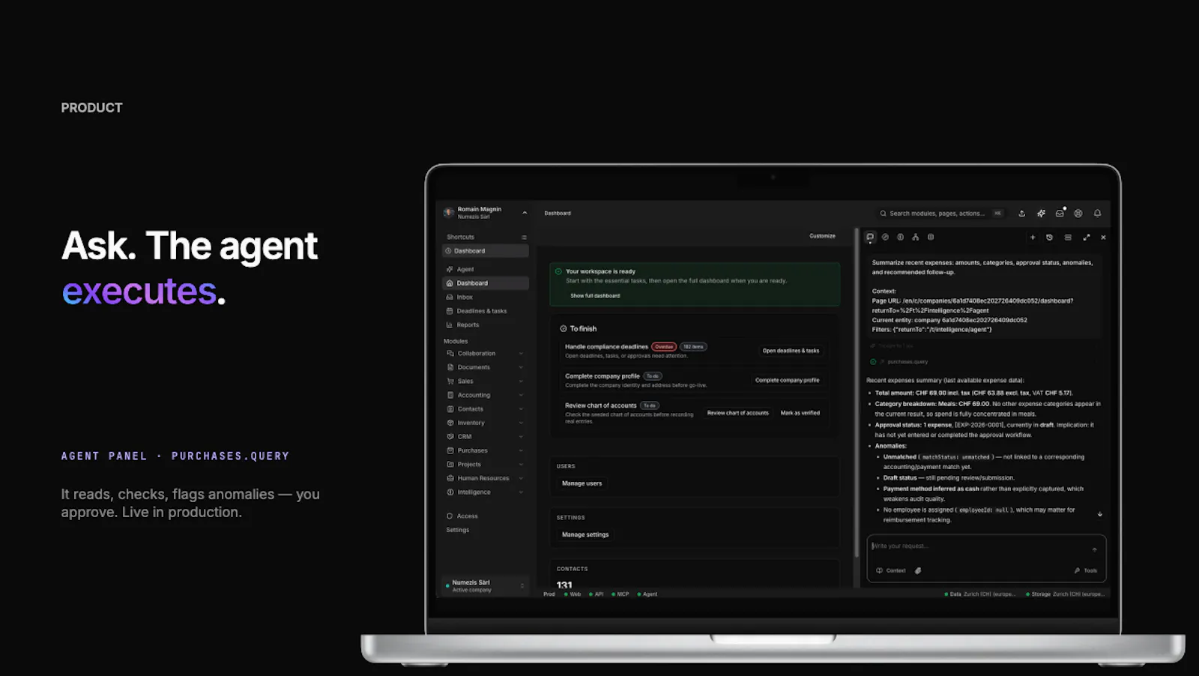Open notifications bell icon
This screenshot has width=1199, height=676.
click(x=1098, y=214)
